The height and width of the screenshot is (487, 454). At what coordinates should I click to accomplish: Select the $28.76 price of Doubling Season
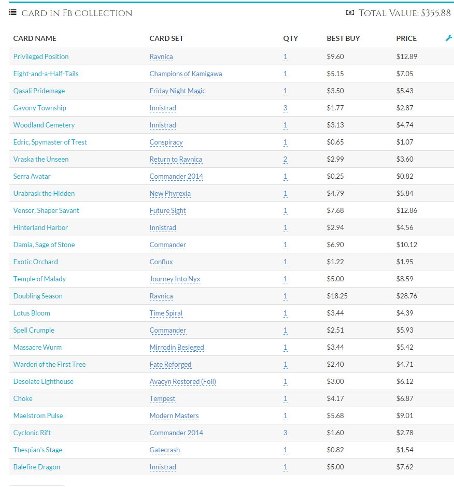[x=406, y=296]
